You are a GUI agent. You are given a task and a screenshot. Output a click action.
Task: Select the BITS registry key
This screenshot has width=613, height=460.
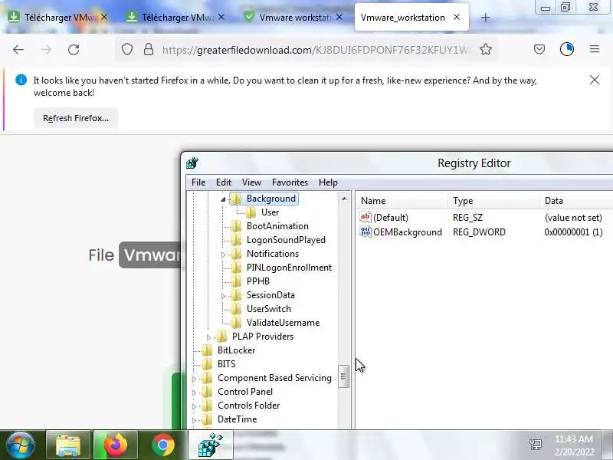coord(226,364)
